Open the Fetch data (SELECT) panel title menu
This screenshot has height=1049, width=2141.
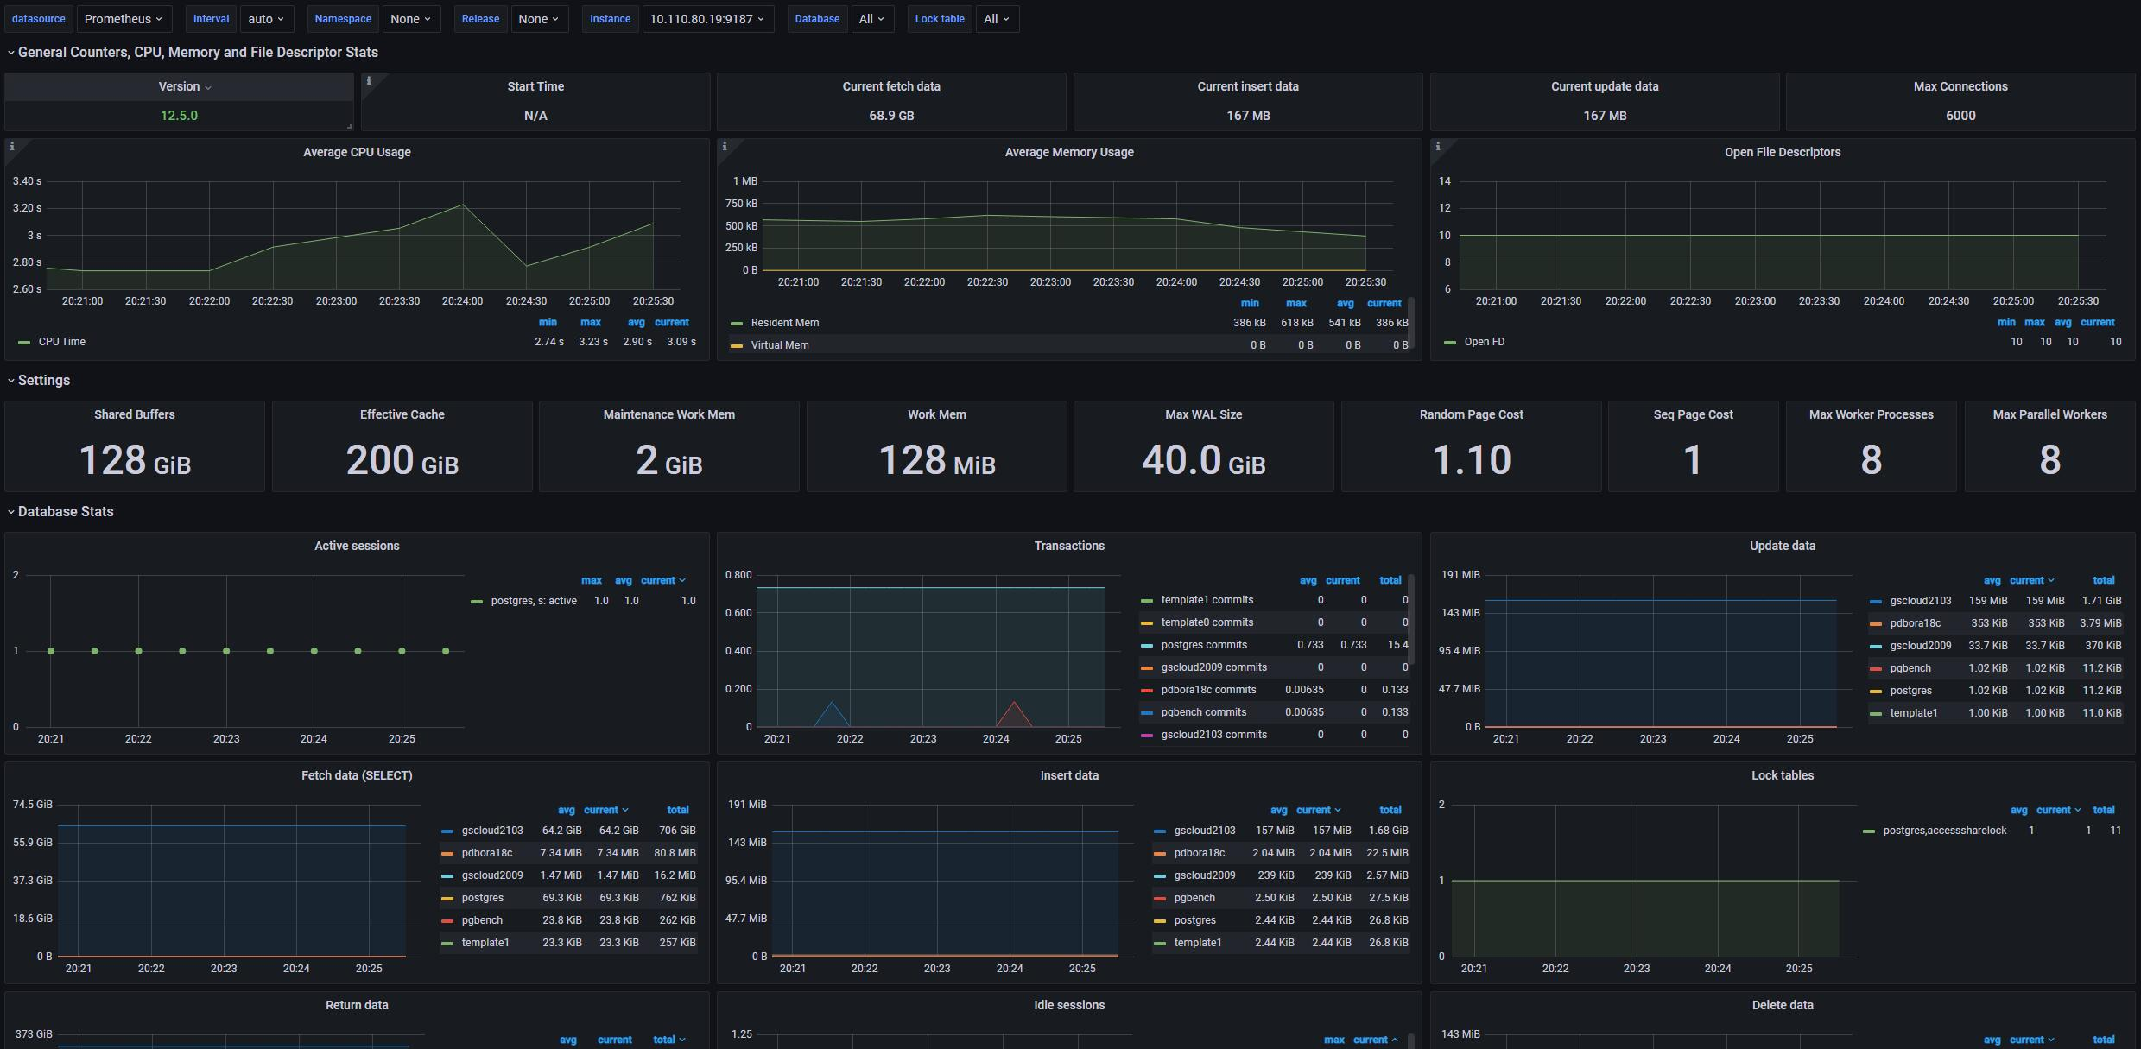357,775
